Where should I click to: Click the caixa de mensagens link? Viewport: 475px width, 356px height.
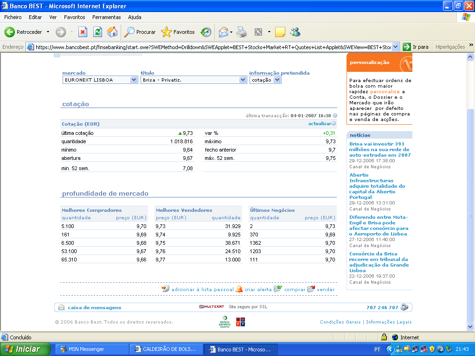coord(95,308)
